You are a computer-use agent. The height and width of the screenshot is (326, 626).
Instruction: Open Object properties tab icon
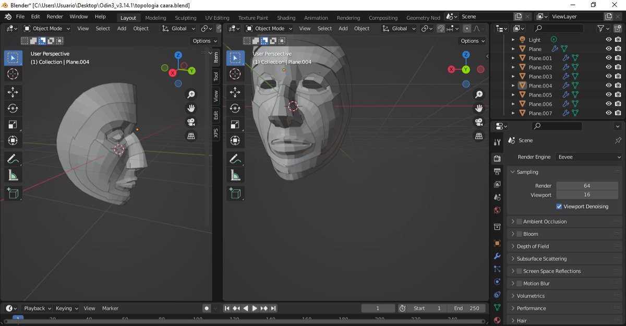tap(497, 244)
